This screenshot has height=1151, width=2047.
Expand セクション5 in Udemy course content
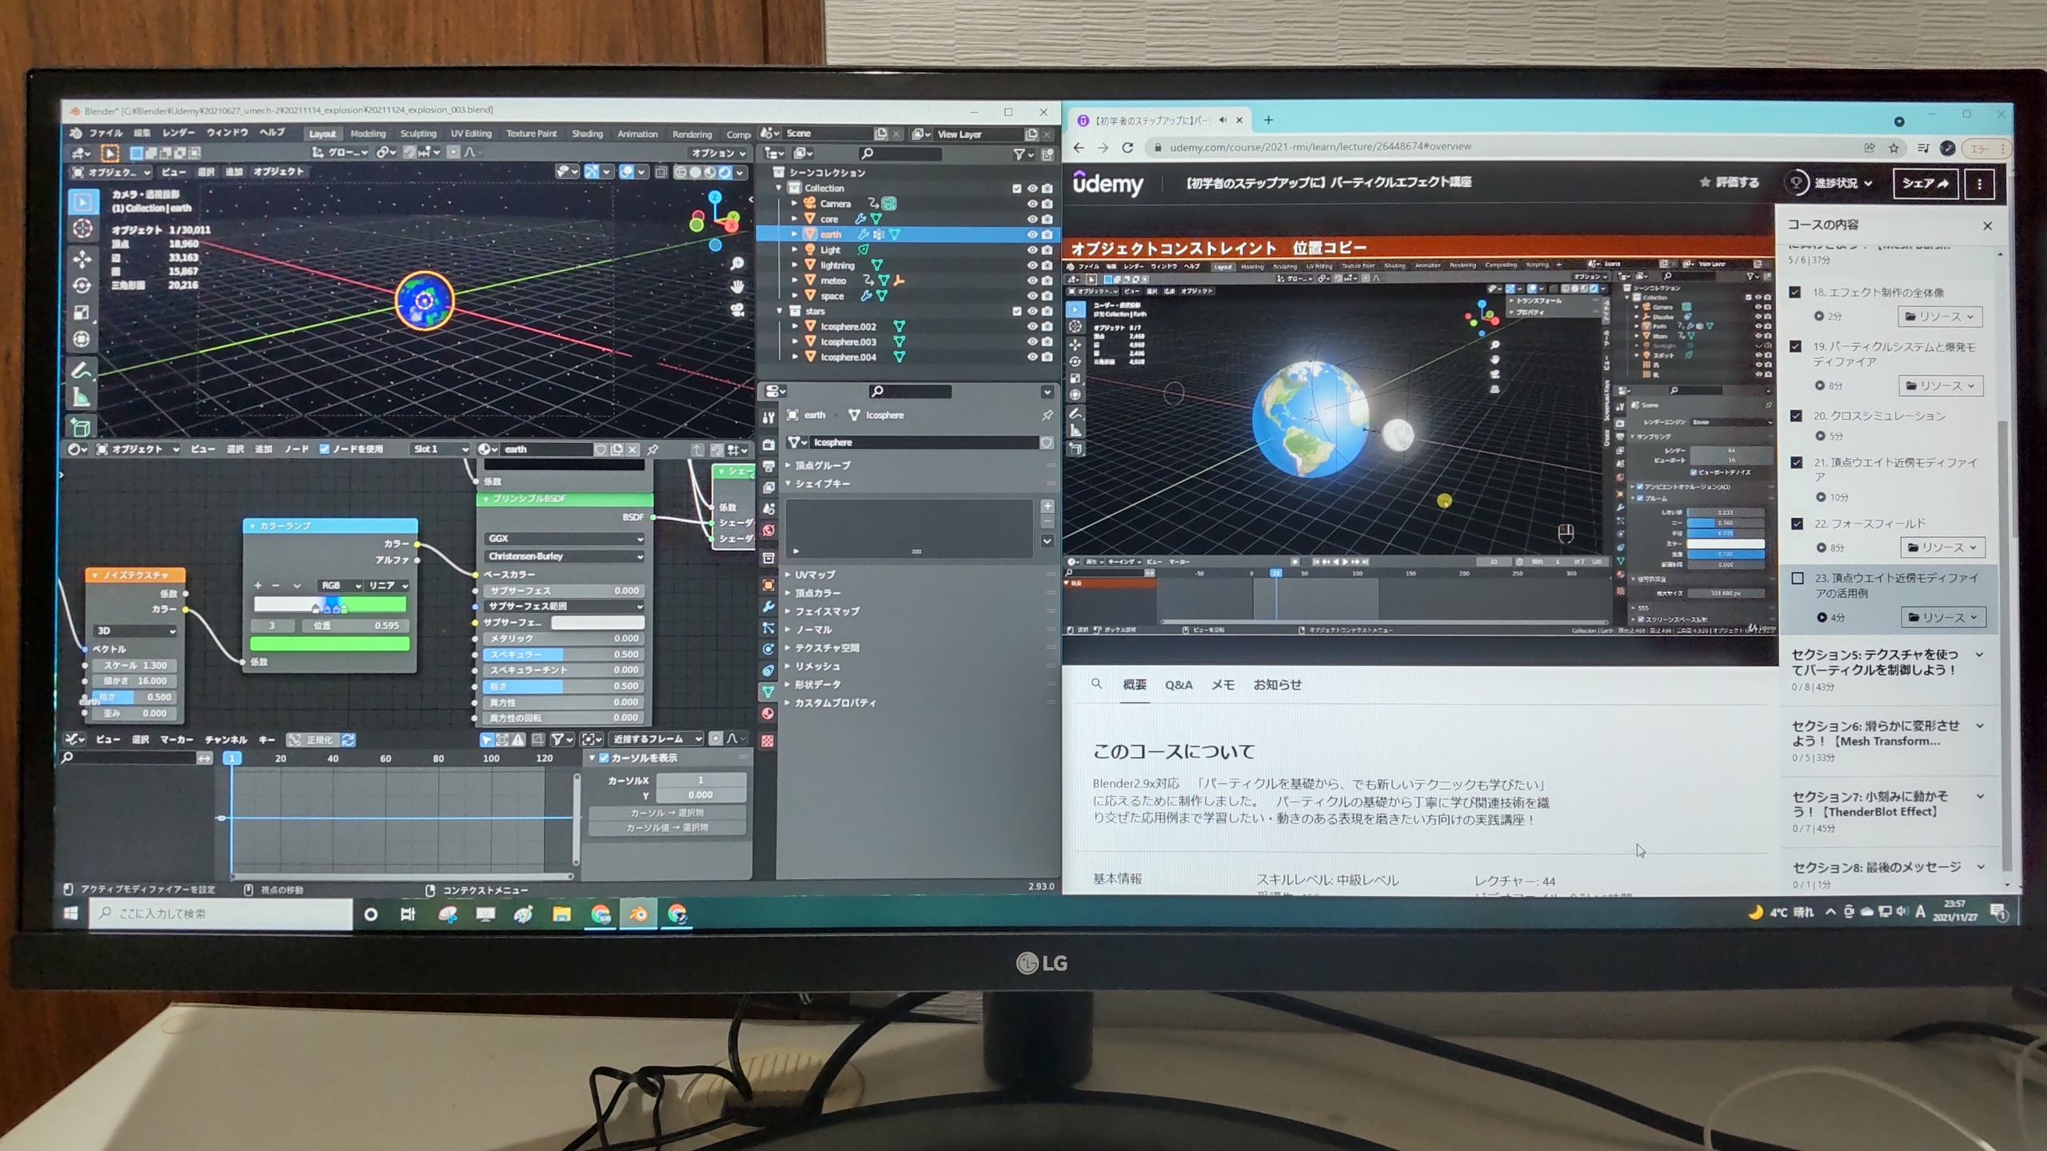pos(1979,655)
